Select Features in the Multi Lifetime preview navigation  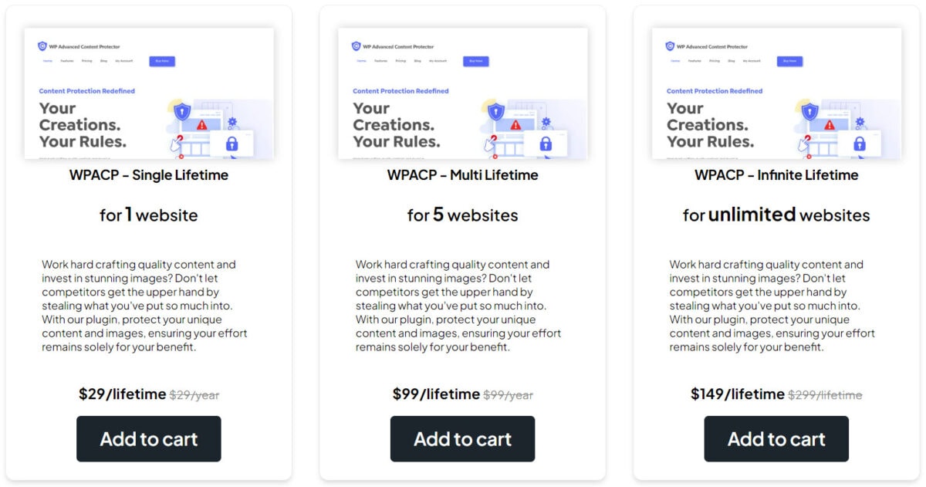(381, 61)
